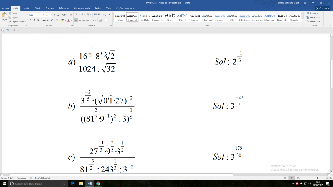Viewport: 333px width, 187px height.
Task: Click the Reemplazar button
Action: coord(313,17)
